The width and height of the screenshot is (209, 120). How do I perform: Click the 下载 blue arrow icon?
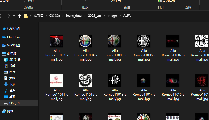coord(6,84)
